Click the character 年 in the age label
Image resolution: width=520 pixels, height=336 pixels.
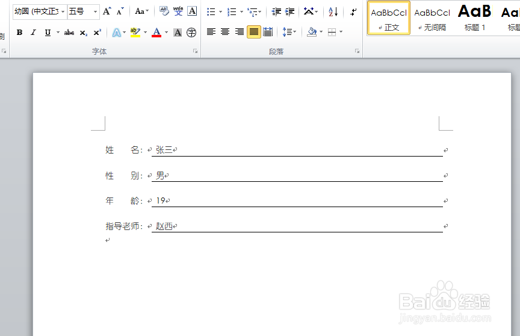(x=110, y=201)
